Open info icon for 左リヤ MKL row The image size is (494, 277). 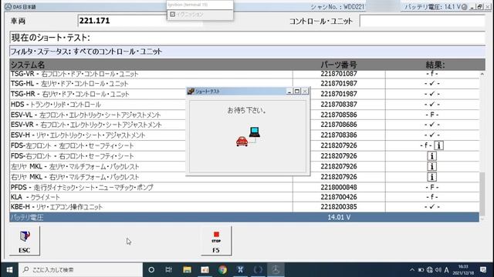pyautogui.click(x=432, y=166)
